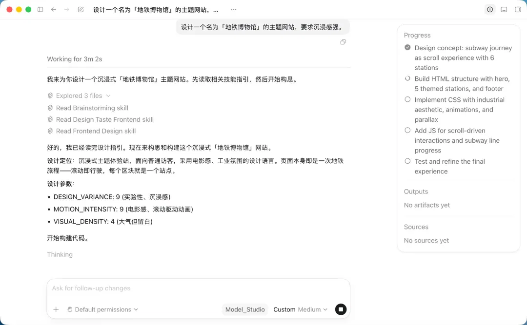Toggle the left sidebar panel icon

click(41, 9)
